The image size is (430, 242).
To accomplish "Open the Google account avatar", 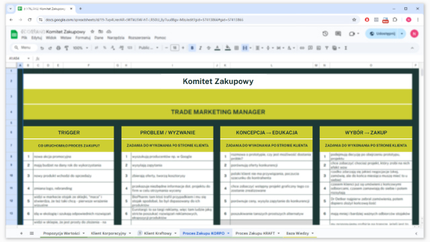I will (x=414, y=34).
